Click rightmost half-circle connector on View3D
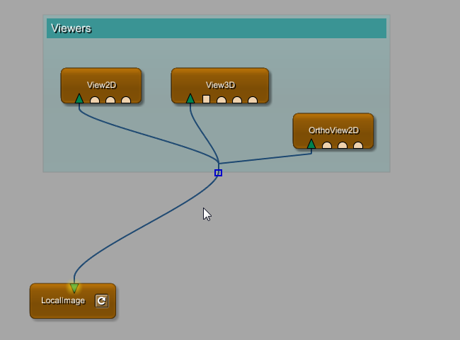Screen dimensions: 460x340 pos(253,100)
